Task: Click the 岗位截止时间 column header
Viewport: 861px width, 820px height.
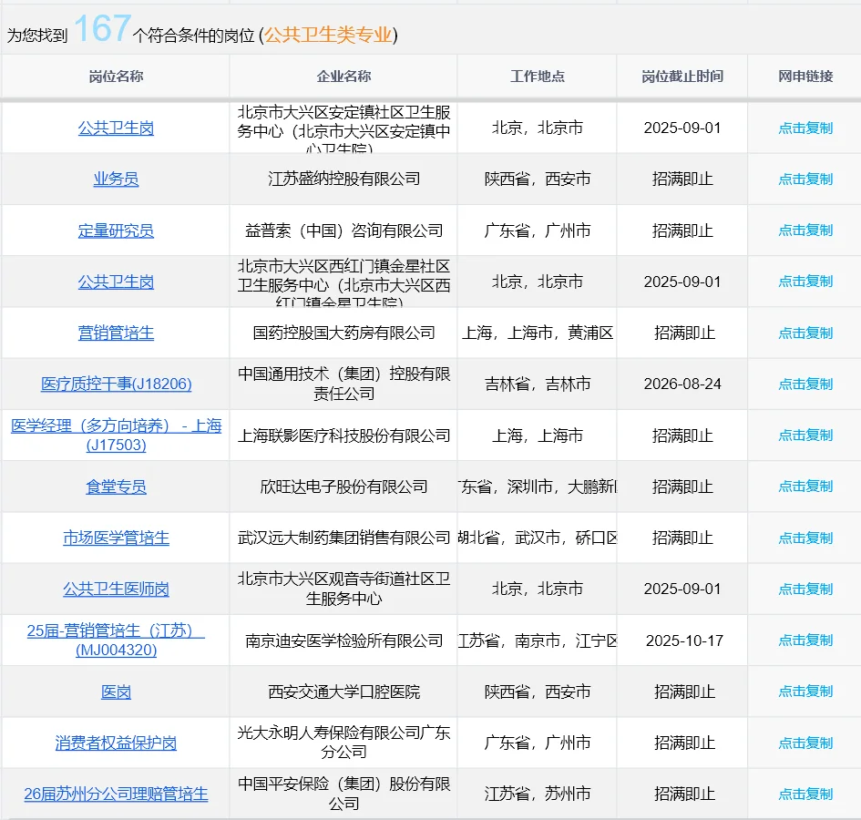Action: pyautogui.click(x=682, y=77)
